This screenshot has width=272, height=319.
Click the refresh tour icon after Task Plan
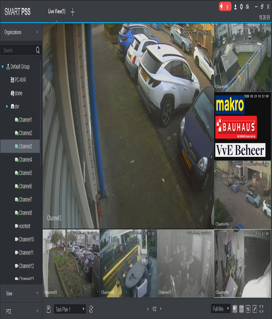coord(91,309)
